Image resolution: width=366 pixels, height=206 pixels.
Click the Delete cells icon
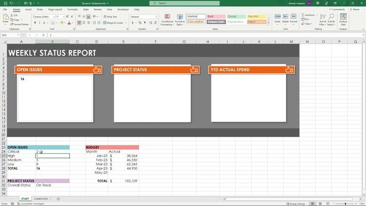(x=285, y=17)
